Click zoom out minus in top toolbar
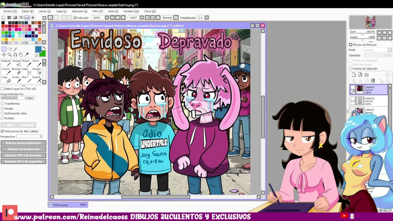The image size is (393, 221). (112, 17)
